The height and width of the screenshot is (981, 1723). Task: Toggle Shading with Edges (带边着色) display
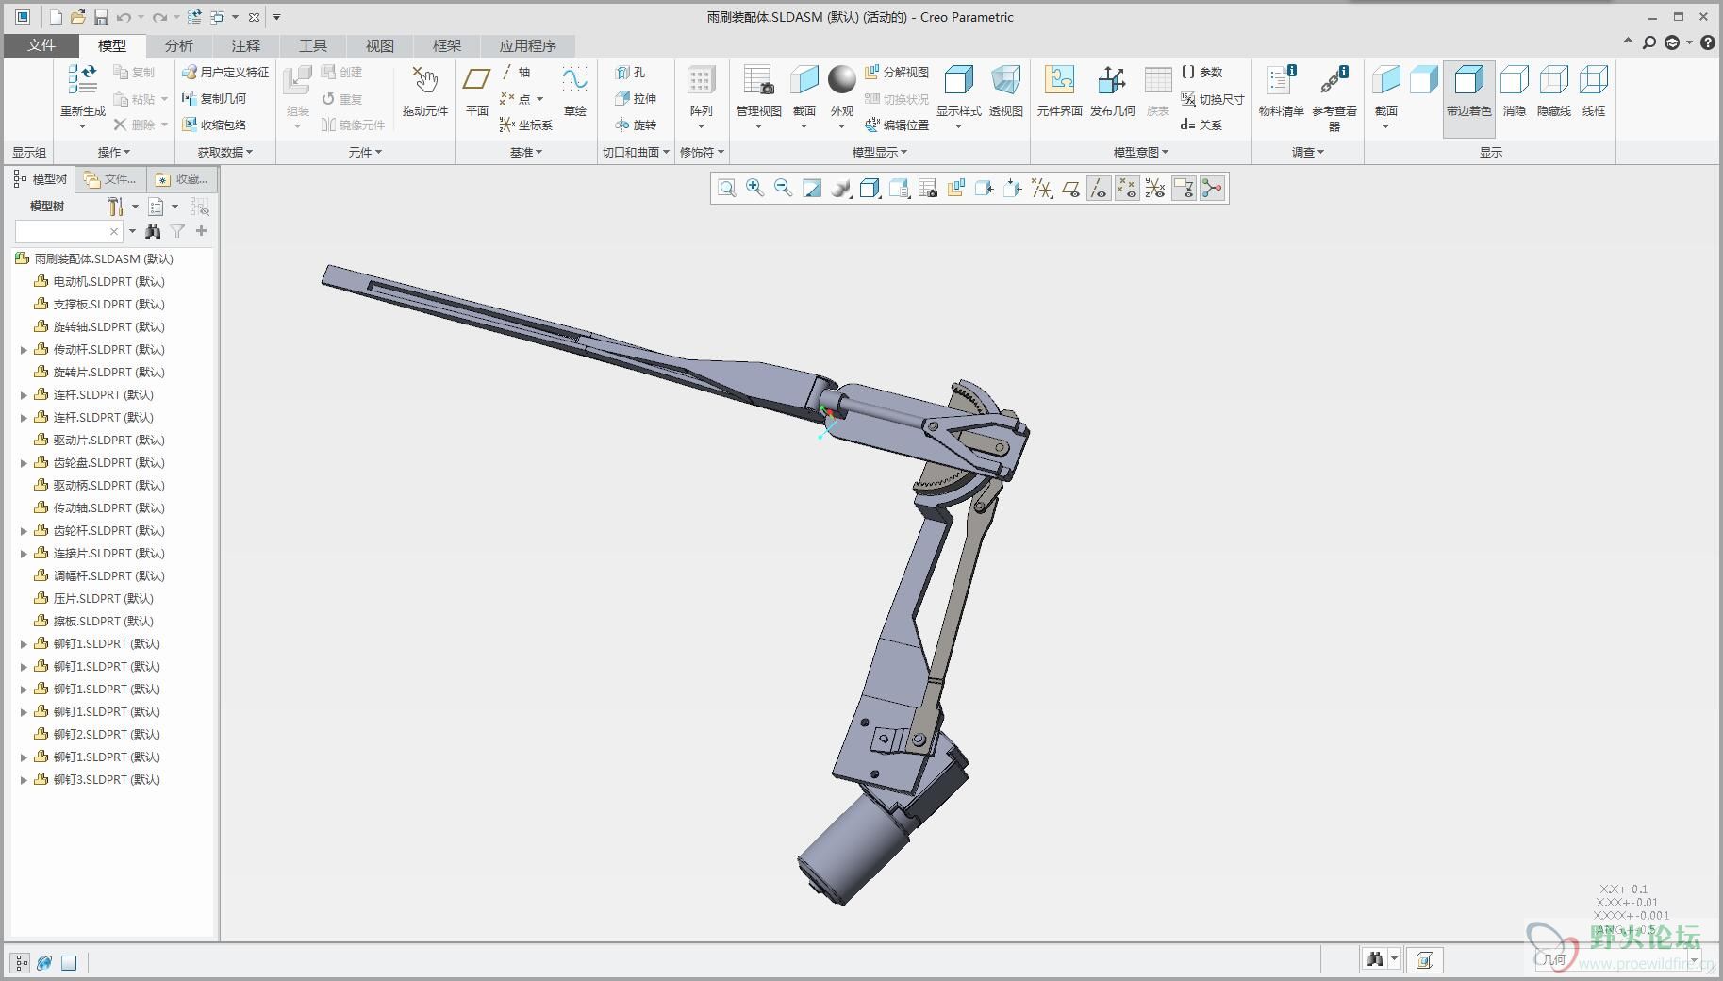[x=1468, y=82]
